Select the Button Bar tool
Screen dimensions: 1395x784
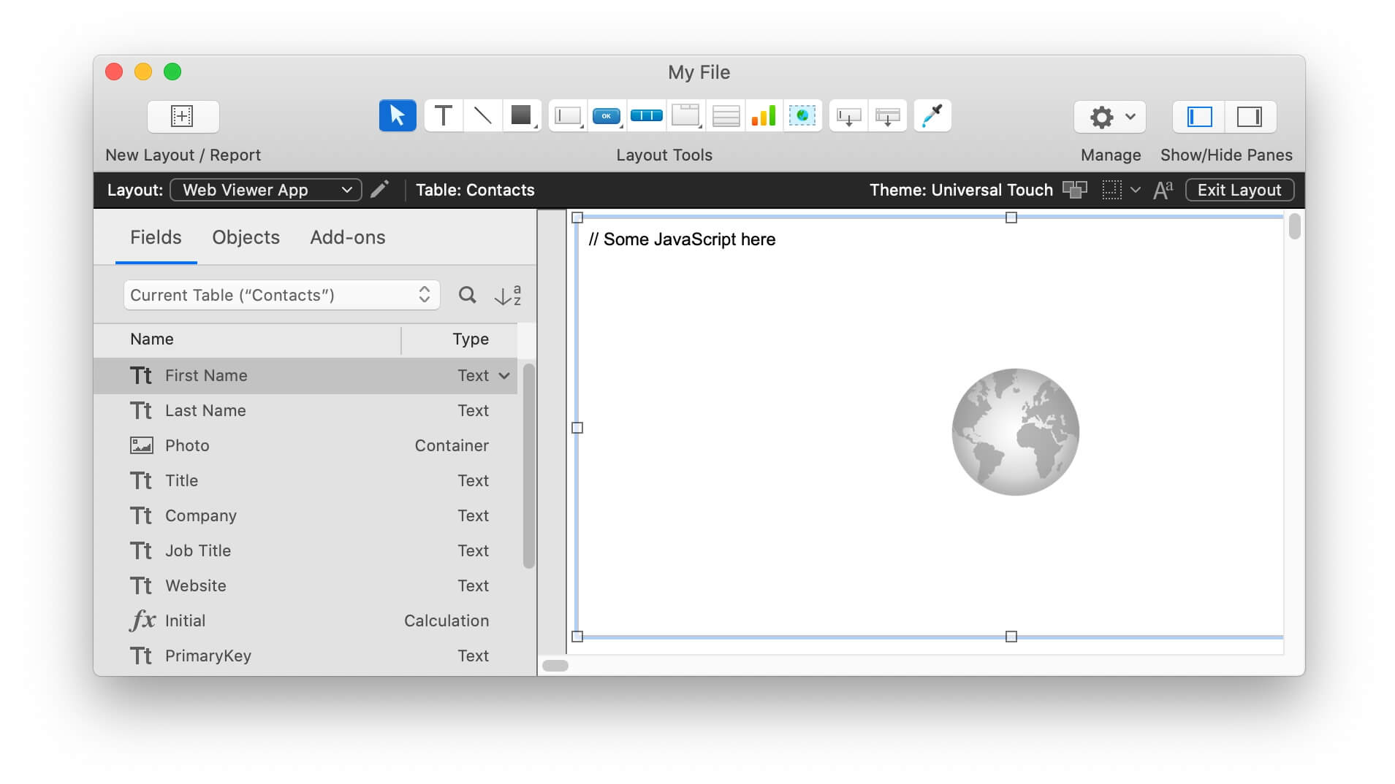pyautogui.click(x=646, y=115)
